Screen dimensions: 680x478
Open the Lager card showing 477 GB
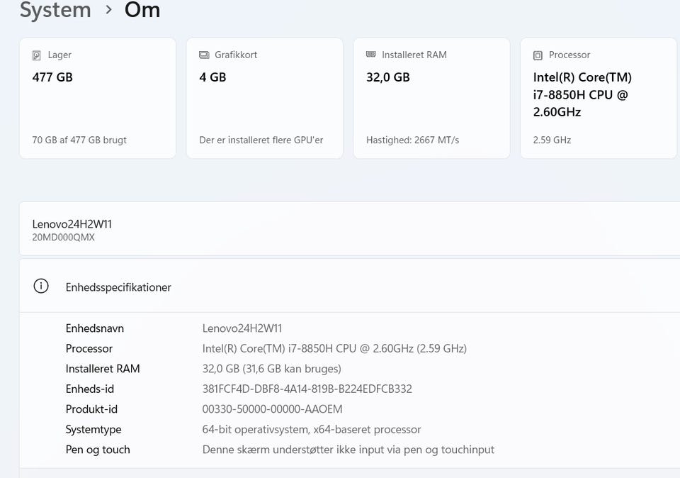pos(98,99)
